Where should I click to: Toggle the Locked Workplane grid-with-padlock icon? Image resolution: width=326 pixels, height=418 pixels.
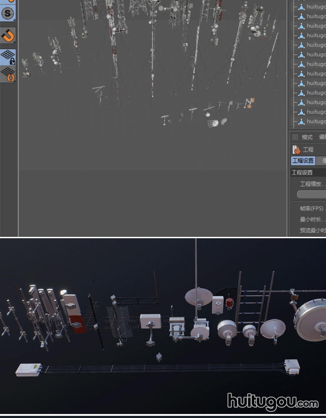point(8,57)
